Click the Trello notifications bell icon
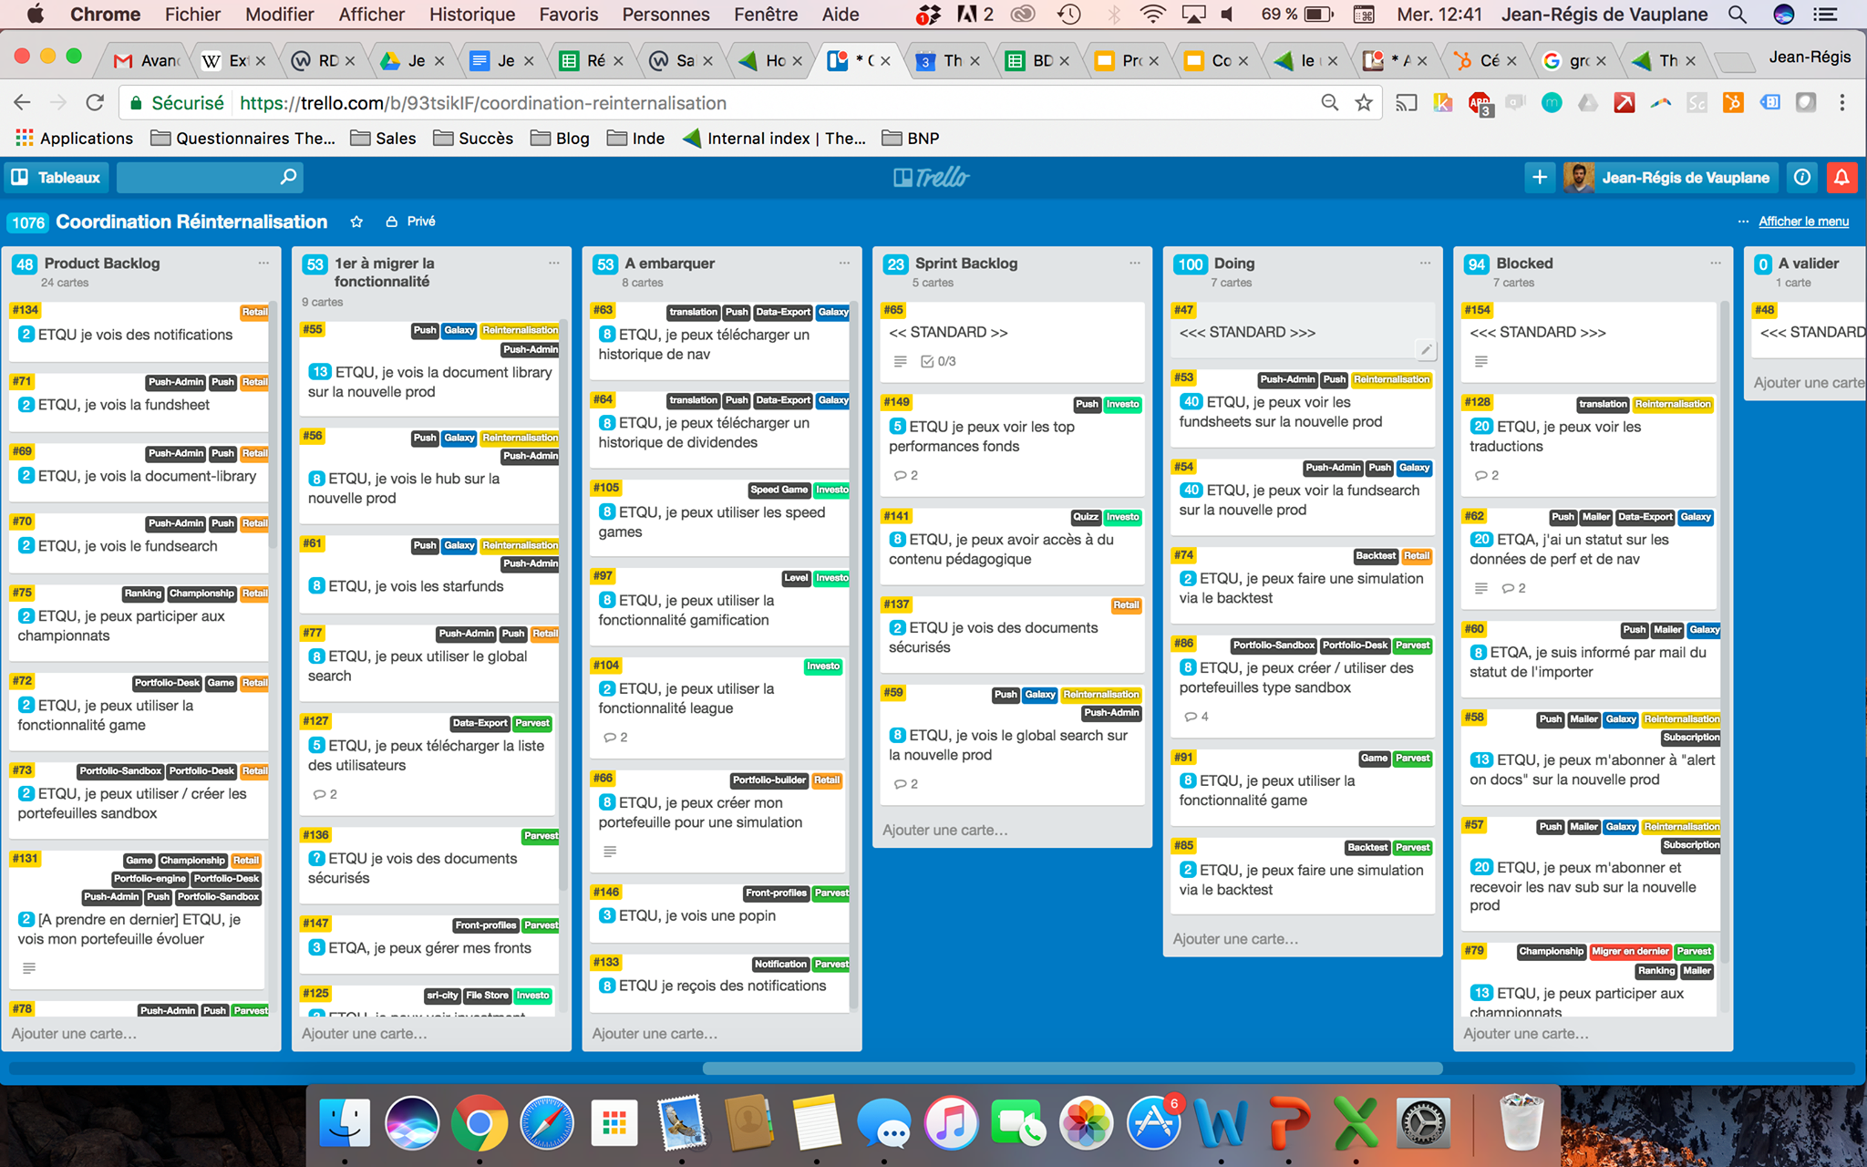Screen dimensions: 1867x1167 [x=1841, y=177]
